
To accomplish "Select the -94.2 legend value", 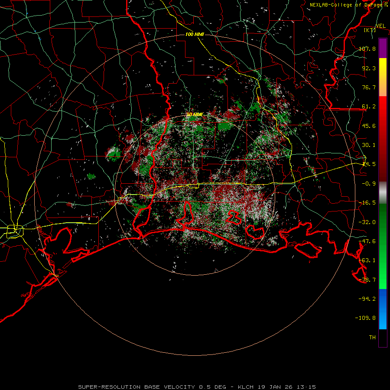I will [367, 299].
